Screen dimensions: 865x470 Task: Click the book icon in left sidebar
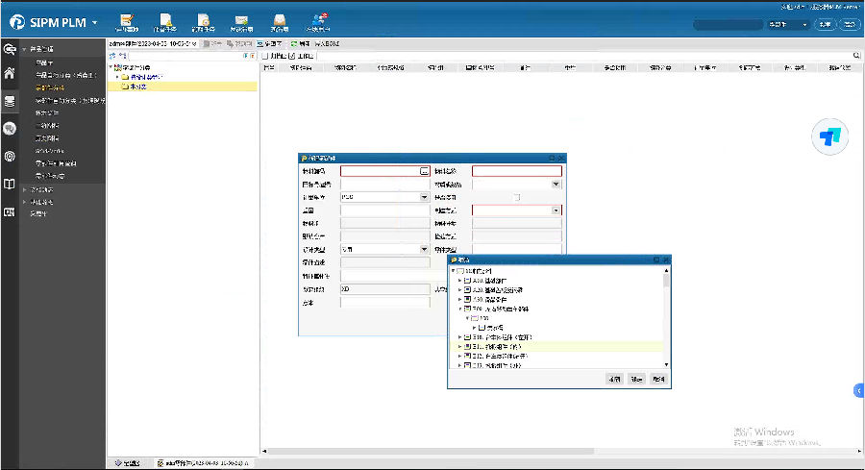coord(9,184)
